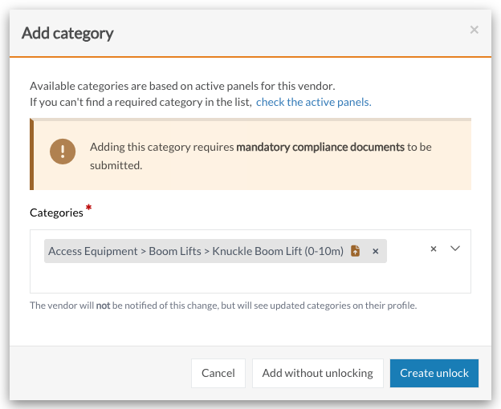Image resolution: width=501 pixels, height=409 pixels.
Task: Click the Categories field label
Action: click(x=56, y=213)
